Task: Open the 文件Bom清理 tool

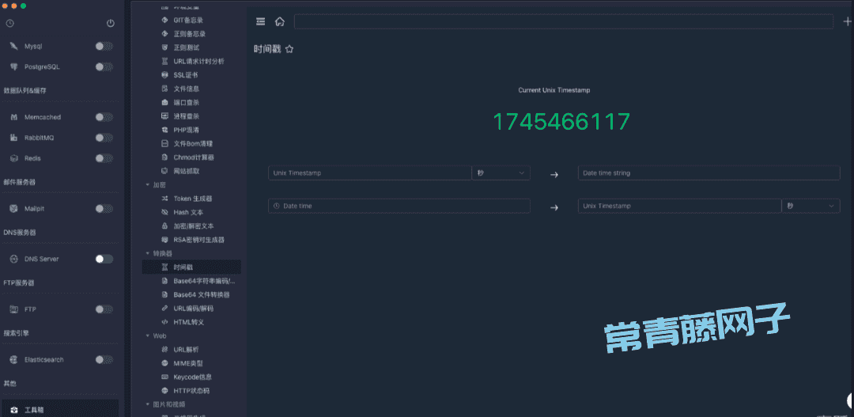Action: [x=191, y=143]
